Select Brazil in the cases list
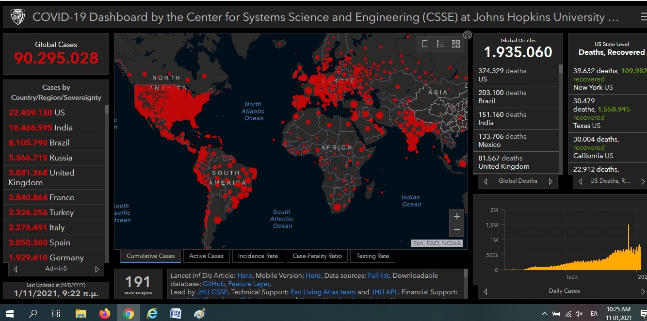647x321 pixels. coord(39,143)
